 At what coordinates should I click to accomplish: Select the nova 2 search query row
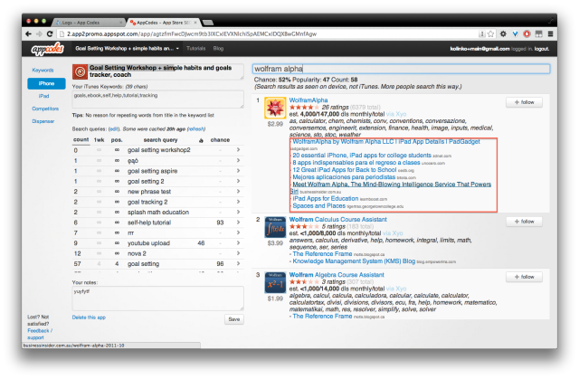tap(157, 253)
